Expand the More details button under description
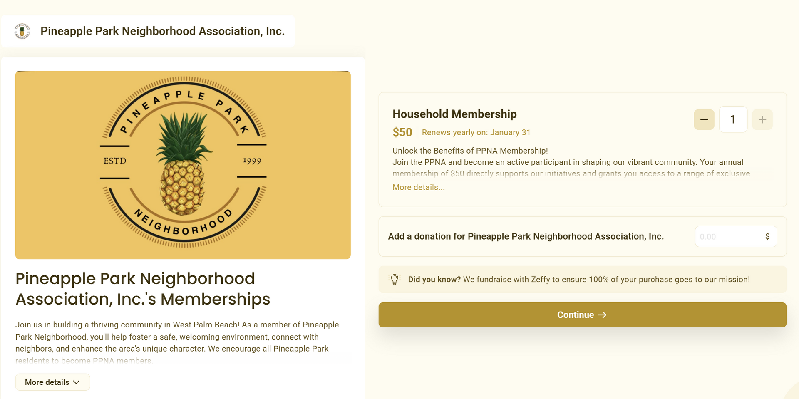This screenshot has width=799, height=399. (52, 382)
